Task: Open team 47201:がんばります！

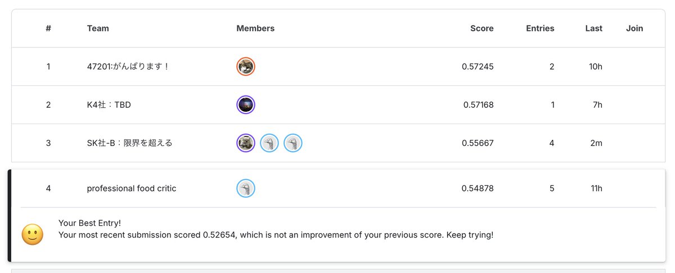Action: coord(128,67)
